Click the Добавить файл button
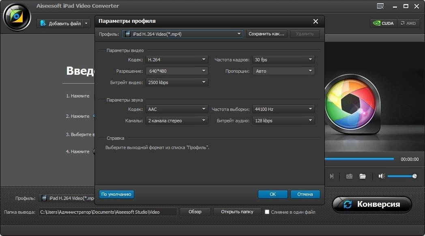The width and height of the screenshot is (425, 236). point(60,23)
